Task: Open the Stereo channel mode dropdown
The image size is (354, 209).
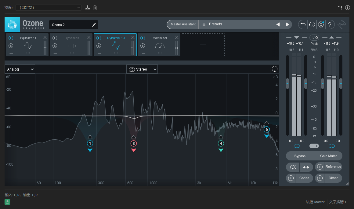Action: pyautogui.click(x=142, y=69)
